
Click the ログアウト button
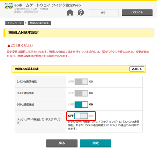pyautogui.click(x=137, y=13)
